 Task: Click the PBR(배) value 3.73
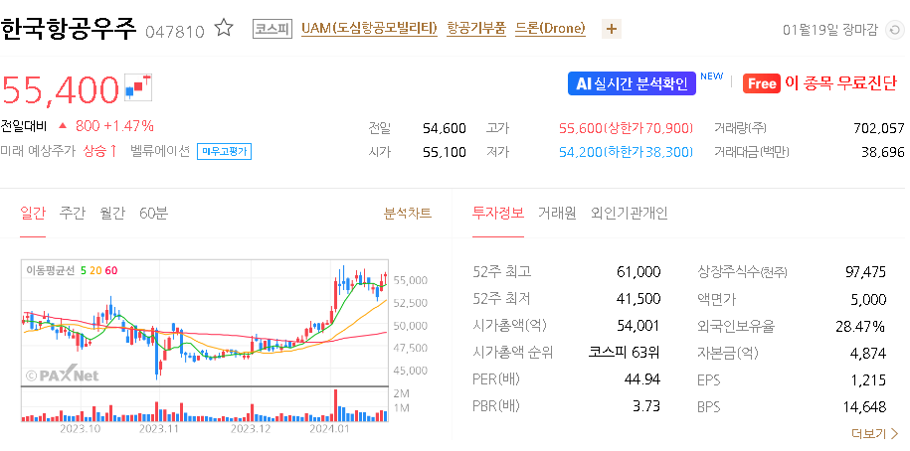click(x=646, y=406)
